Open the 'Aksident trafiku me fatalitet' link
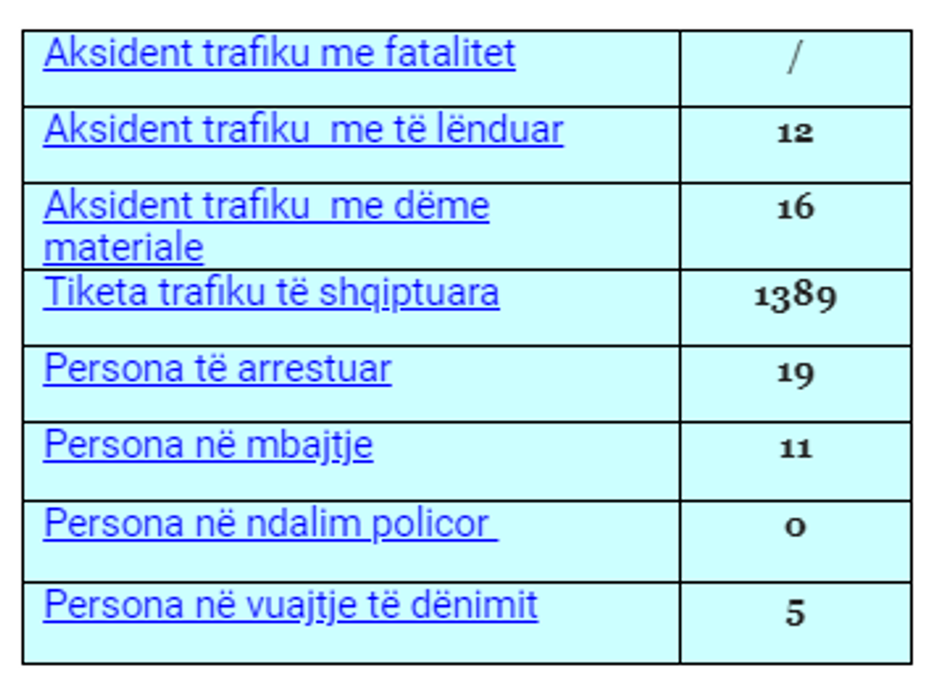 279,53
